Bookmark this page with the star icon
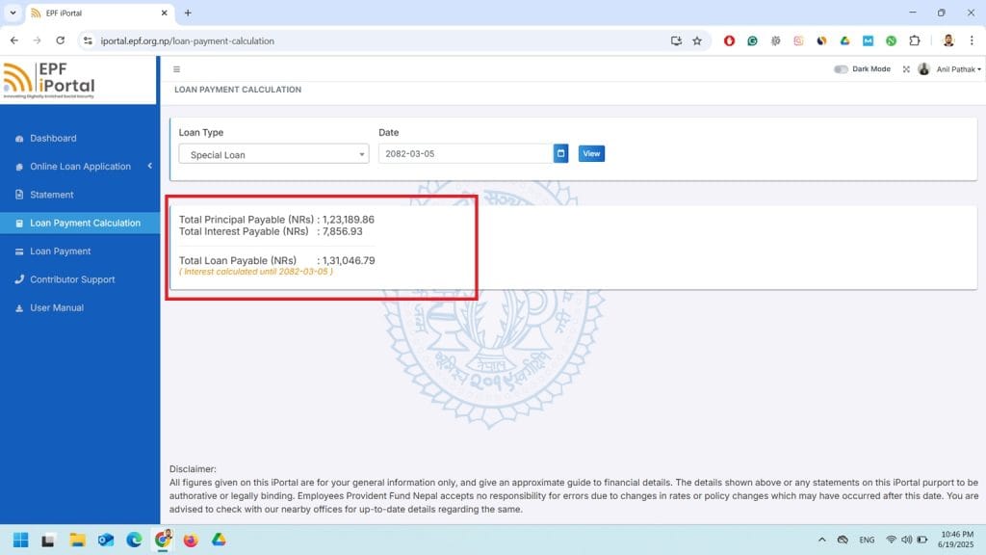 697,40
